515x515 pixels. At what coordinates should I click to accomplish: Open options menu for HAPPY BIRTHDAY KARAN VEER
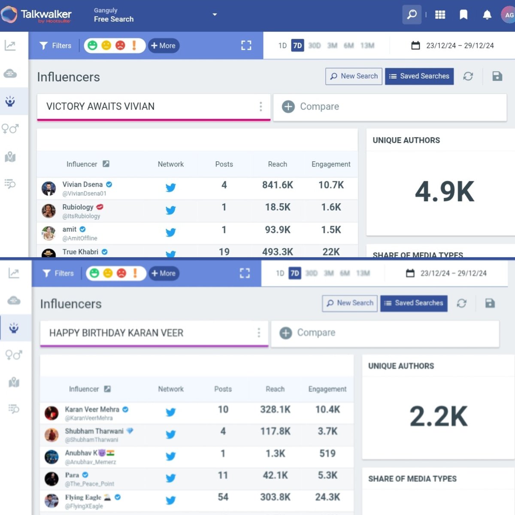259,333
